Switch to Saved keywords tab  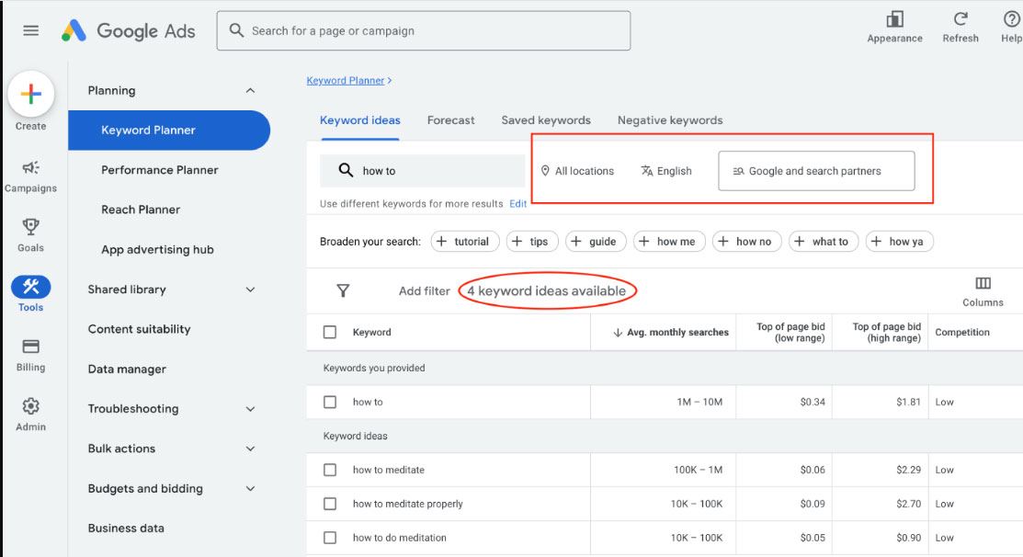tap(546, 120)
